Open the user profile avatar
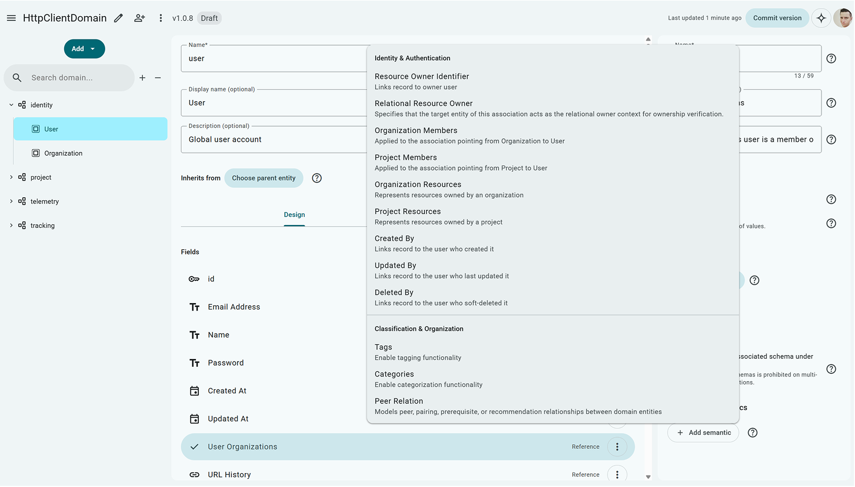 pyautogui.click(x=843, y=18)
